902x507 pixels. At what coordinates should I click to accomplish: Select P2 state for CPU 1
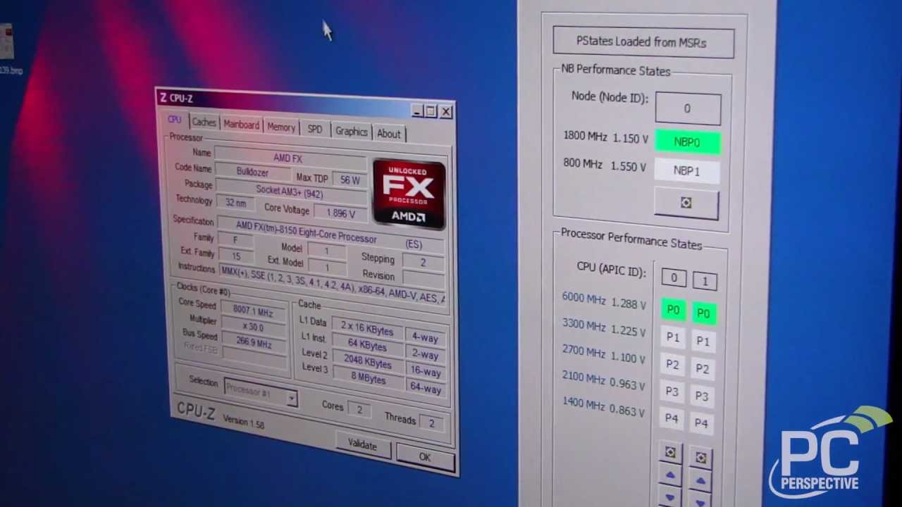pos(702,368)
